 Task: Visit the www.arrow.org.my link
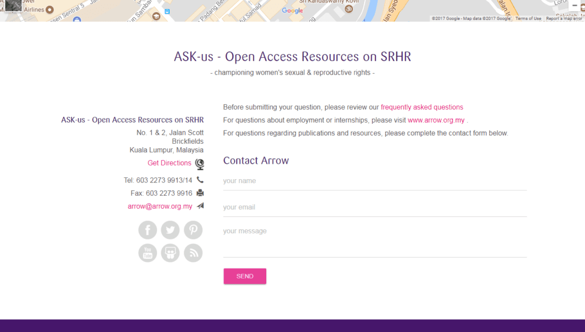[436, 120]
